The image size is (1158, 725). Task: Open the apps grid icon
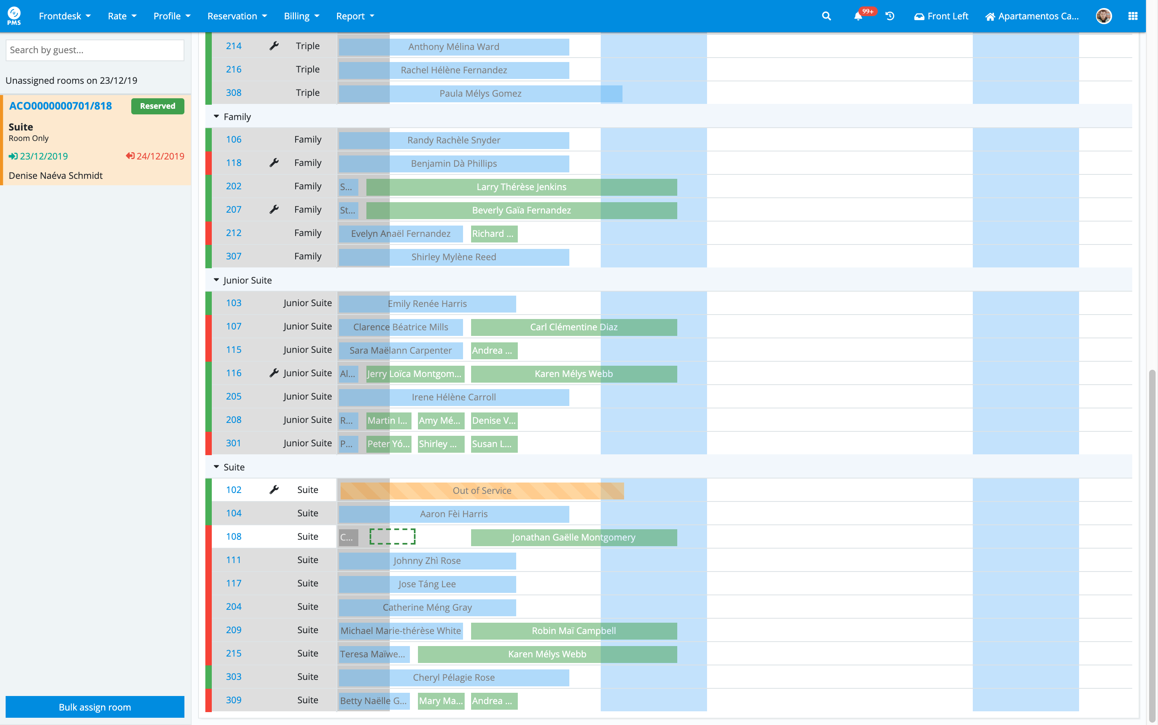click(1133, 16)
